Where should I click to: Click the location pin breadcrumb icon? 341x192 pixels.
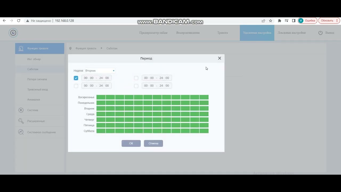tap(70, 48)
